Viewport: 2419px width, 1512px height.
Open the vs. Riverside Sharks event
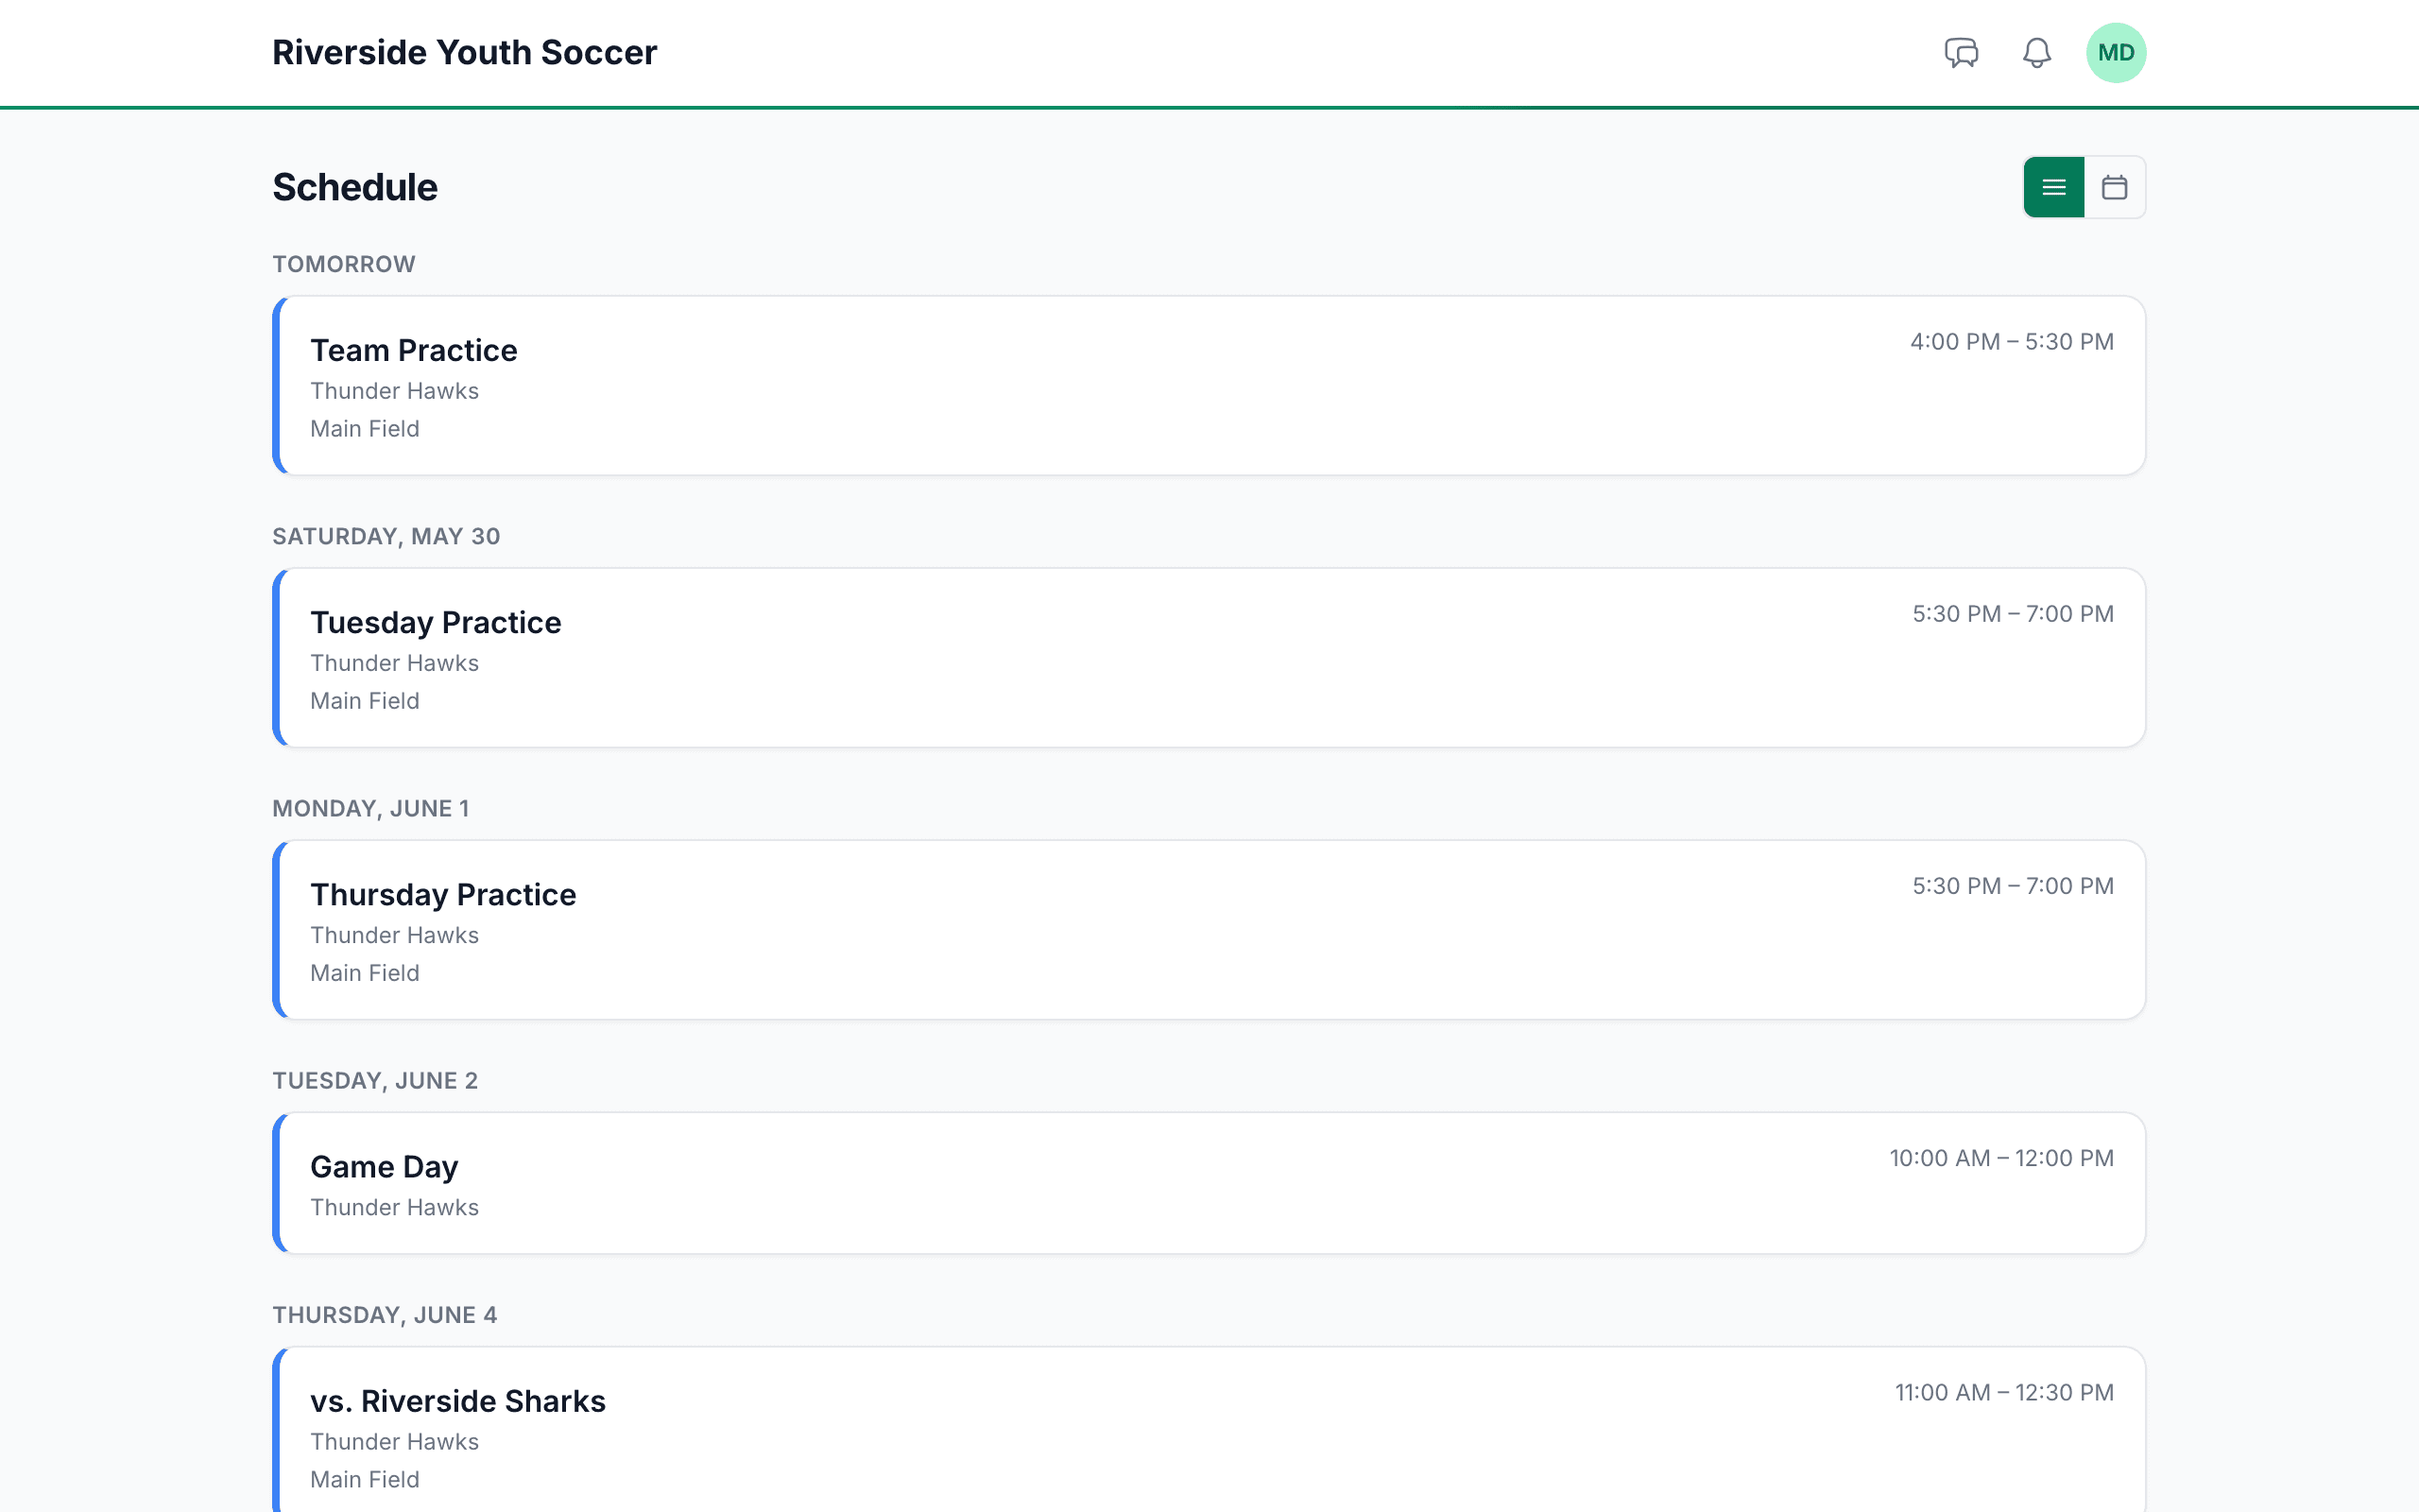click(1209, 1430)
